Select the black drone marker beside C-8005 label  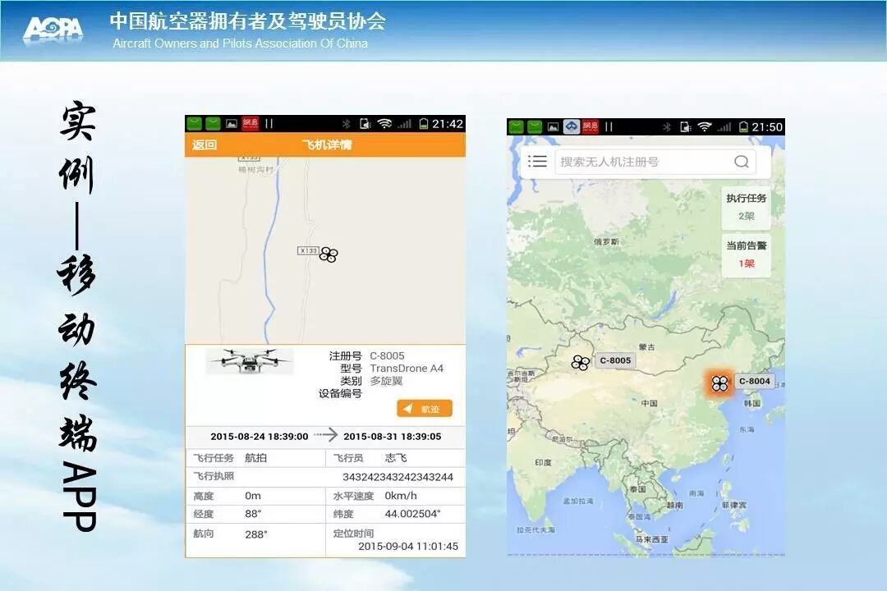[x=581, y=362]
